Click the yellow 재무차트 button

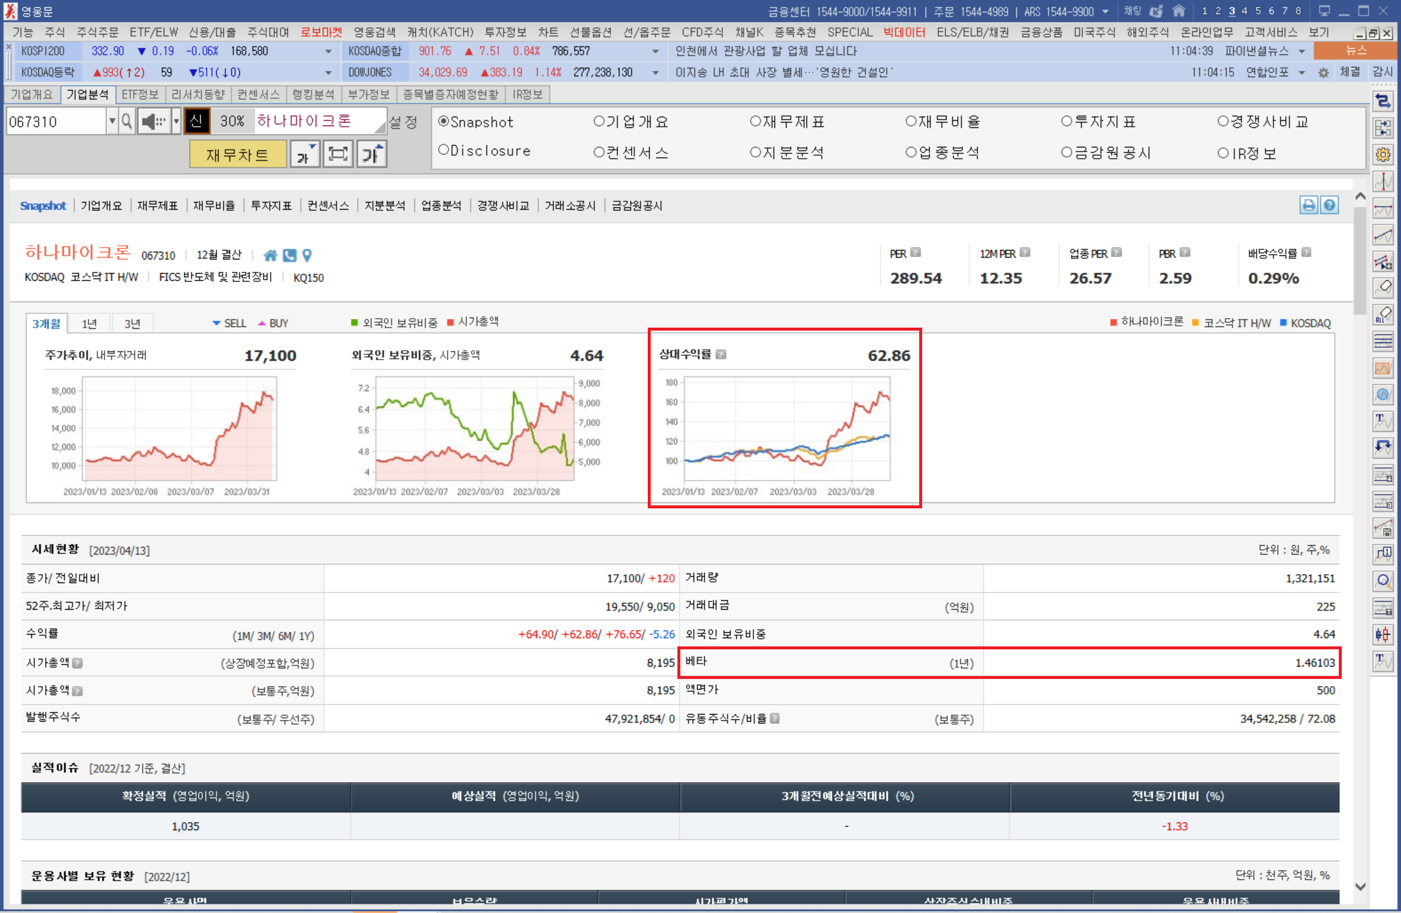238,155
